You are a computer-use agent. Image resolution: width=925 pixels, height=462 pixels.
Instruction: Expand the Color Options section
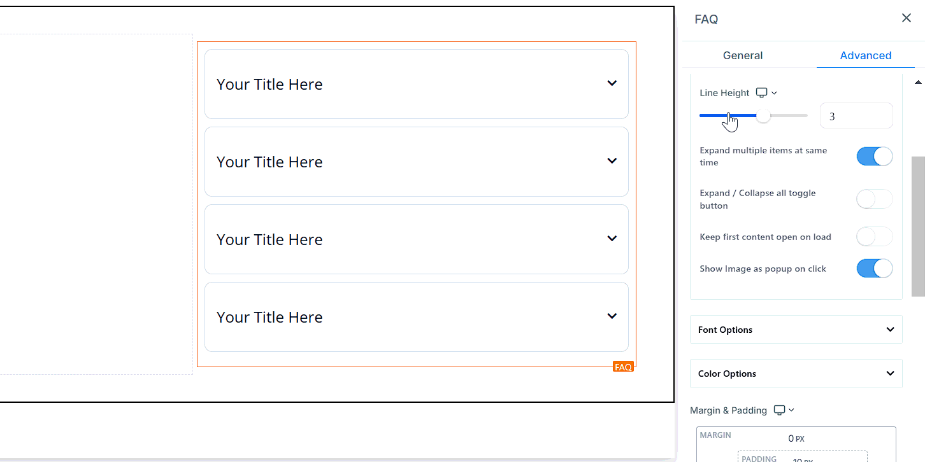point(796,374)
